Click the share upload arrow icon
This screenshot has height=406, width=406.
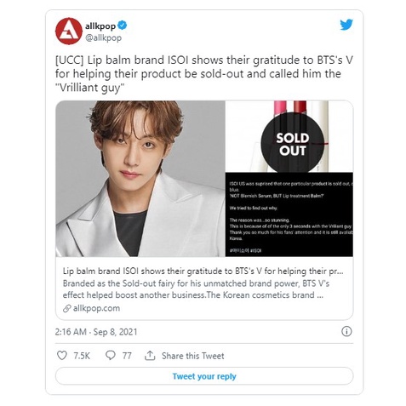click(x=150, y=355)
